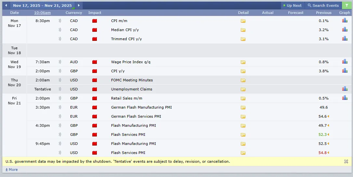
Task: Open the graph for GBP Retail Sales m/m
Action: coord(345,98)
